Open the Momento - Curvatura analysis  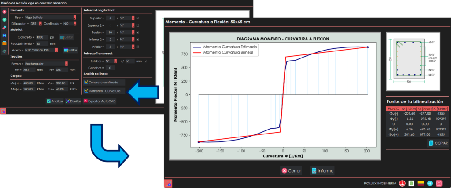pos(104,91)
